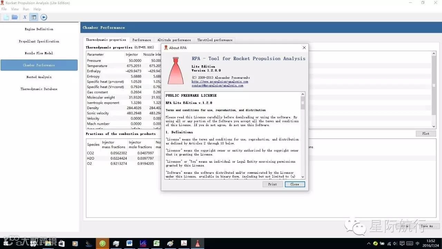Open the File menu

[x=4, y=9]
